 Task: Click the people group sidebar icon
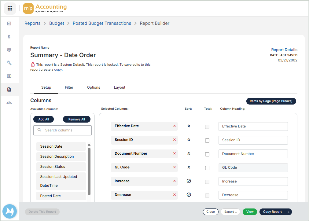click(x=9, y=103)
